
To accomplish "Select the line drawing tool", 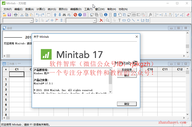I will [133, 20].
